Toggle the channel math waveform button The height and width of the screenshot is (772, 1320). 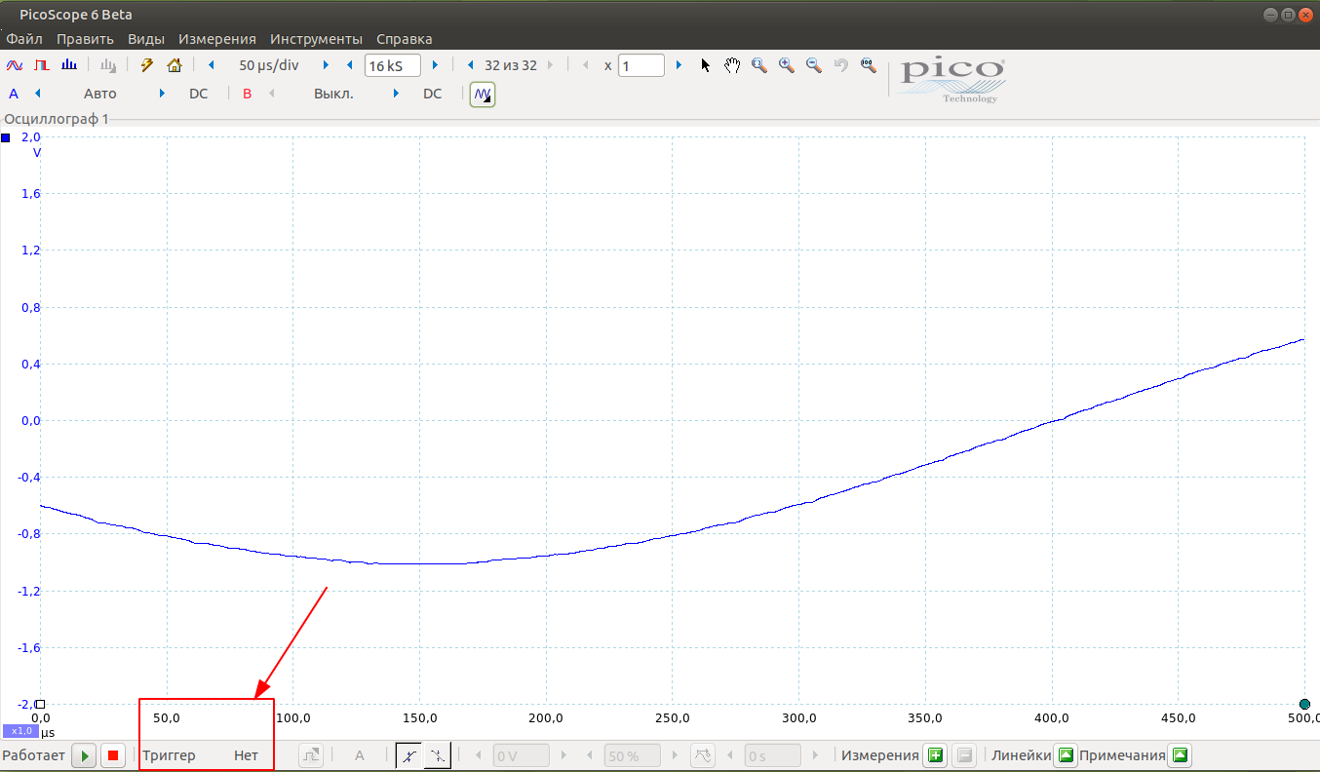point(483,95)
